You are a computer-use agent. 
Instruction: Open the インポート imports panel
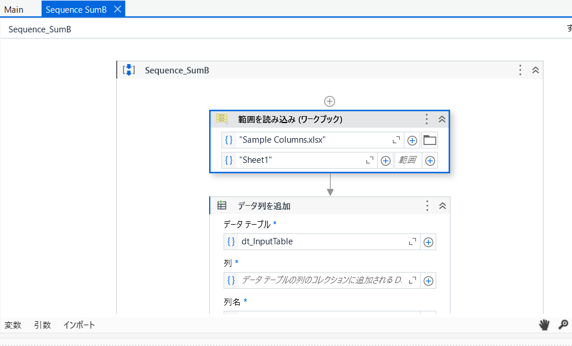[x=79, y=325]
